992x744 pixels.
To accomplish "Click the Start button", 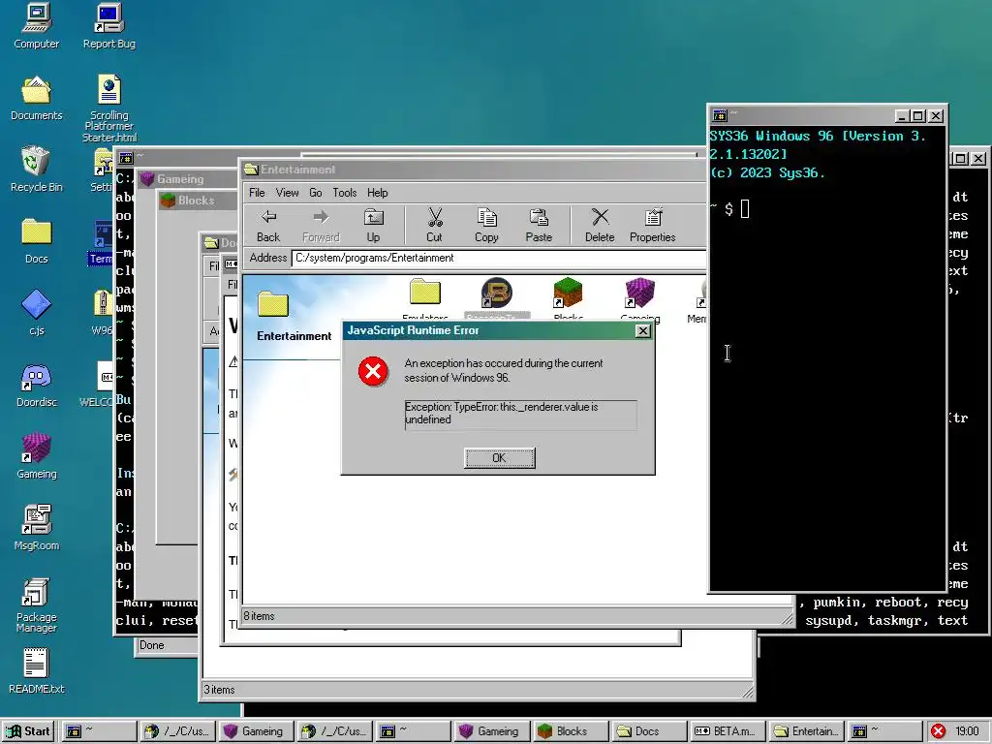I will tap(28, 731).
